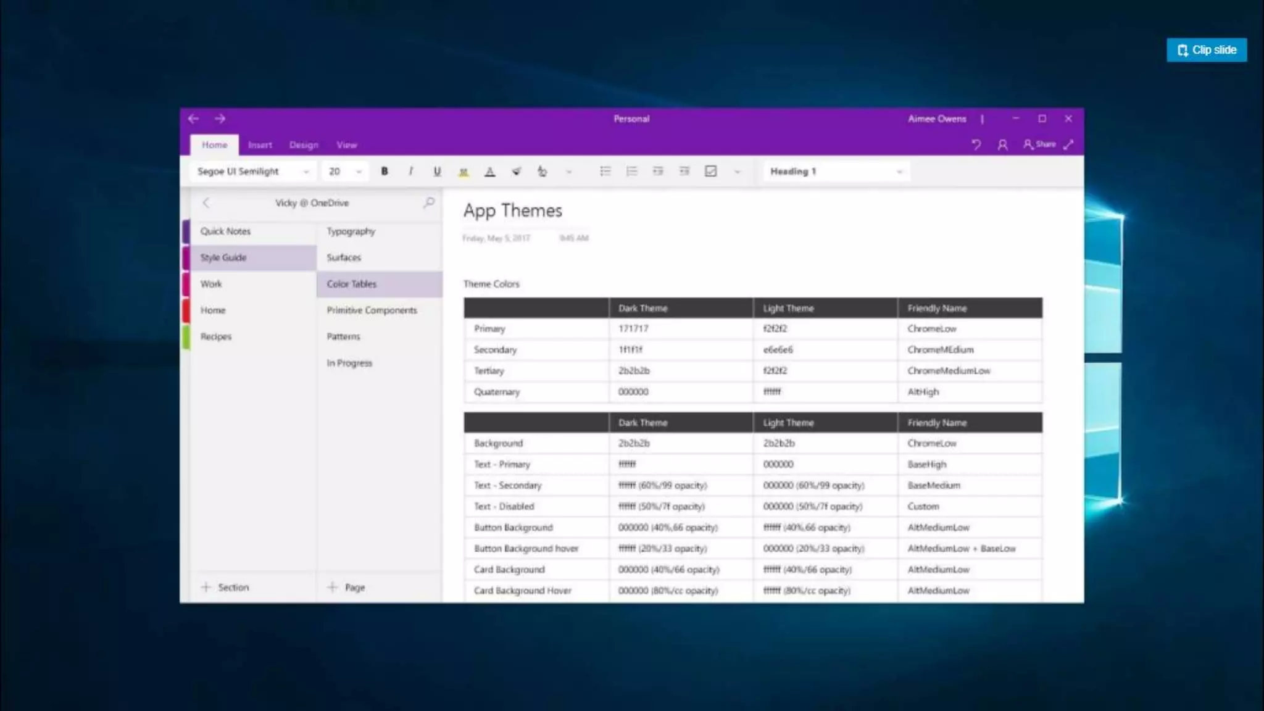Screen dimensions: 1264x711
Task: Open the Quick Notes section
Action: [252, 231]
